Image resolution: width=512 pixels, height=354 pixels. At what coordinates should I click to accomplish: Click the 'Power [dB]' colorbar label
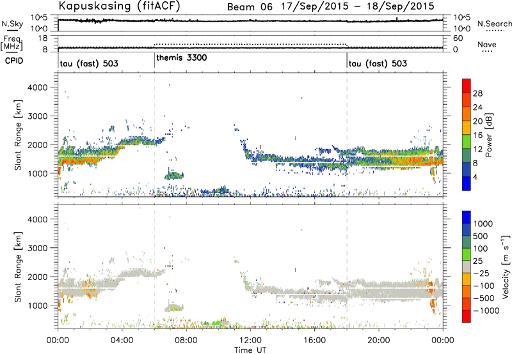[x=489, y=135]
